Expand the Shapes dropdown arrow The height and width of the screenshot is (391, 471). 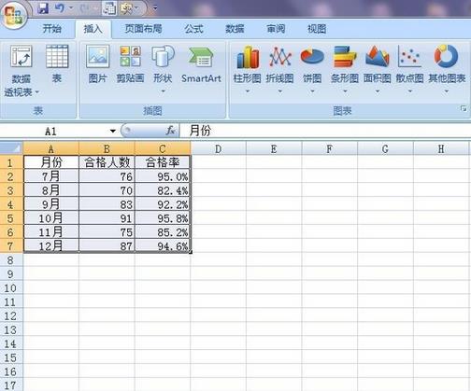(x=163, y=91)
